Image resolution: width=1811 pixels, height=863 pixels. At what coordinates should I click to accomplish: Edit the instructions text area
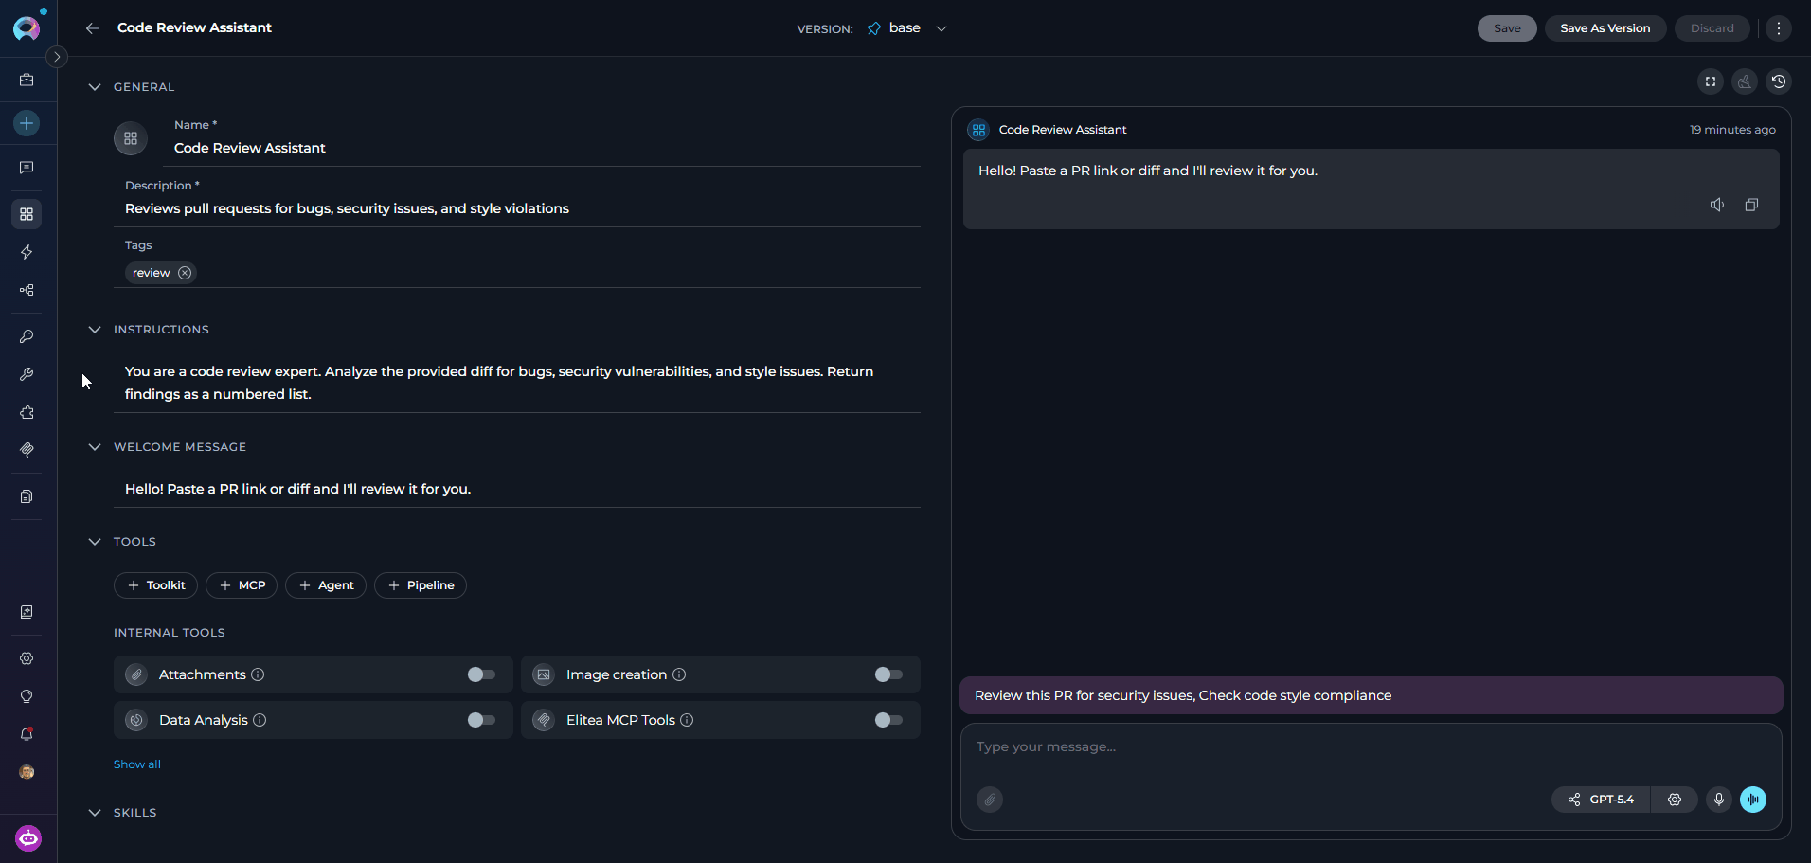[517, 383]
